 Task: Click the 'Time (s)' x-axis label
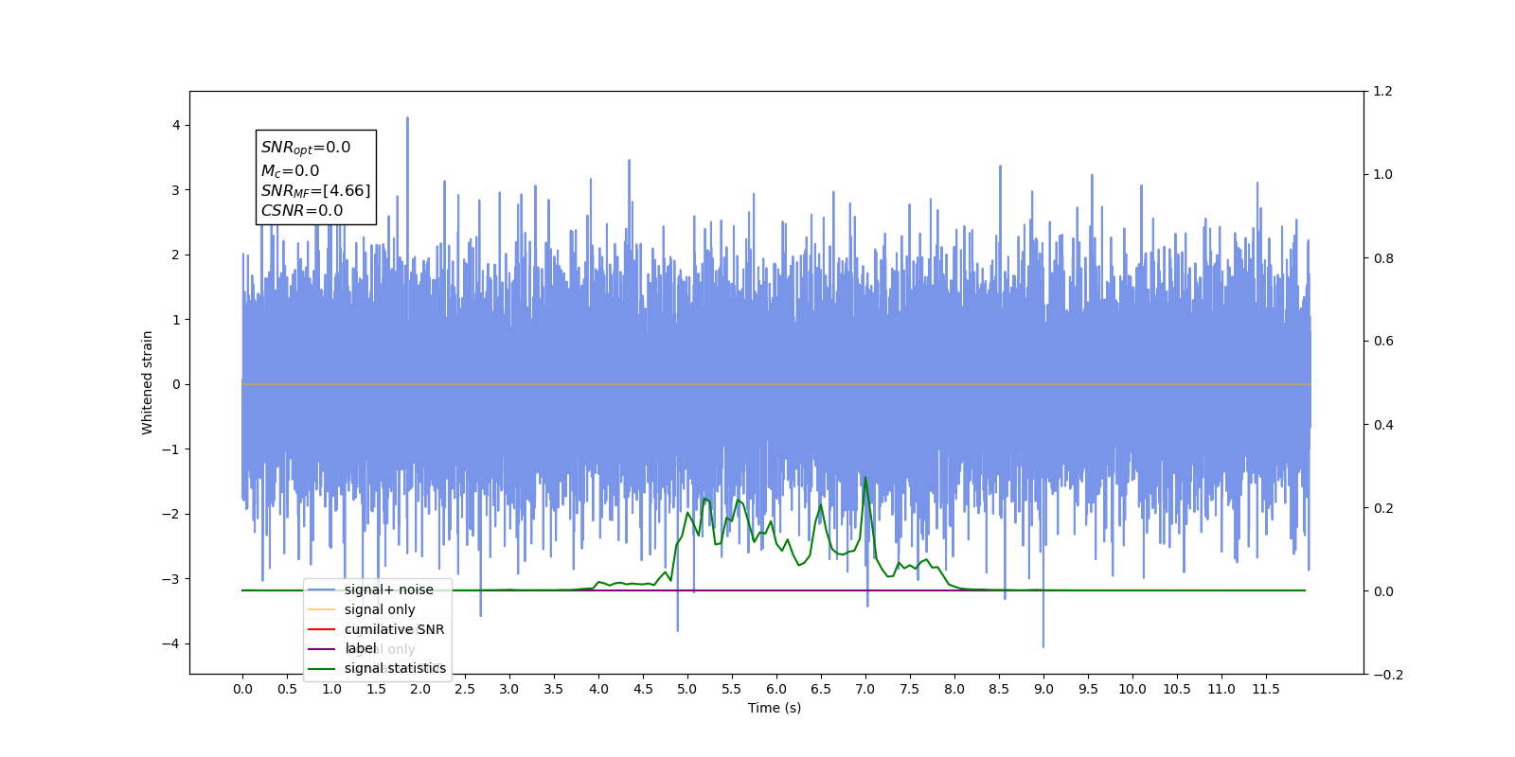775,708
